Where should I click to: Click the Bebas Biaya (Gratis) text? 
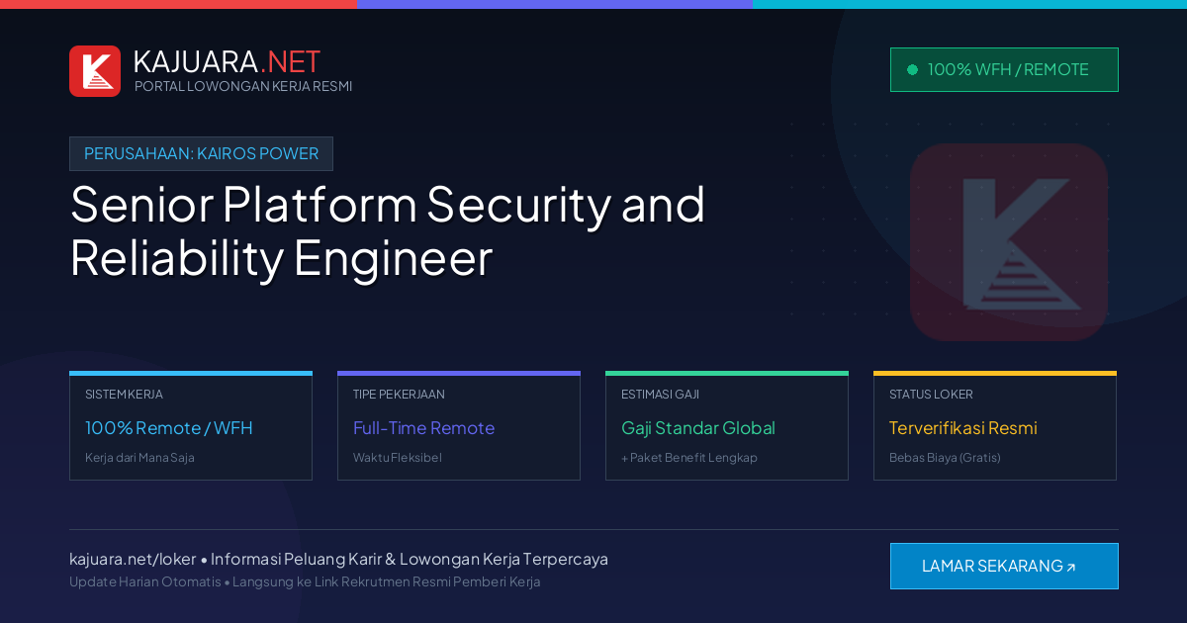tap(945, 458)
